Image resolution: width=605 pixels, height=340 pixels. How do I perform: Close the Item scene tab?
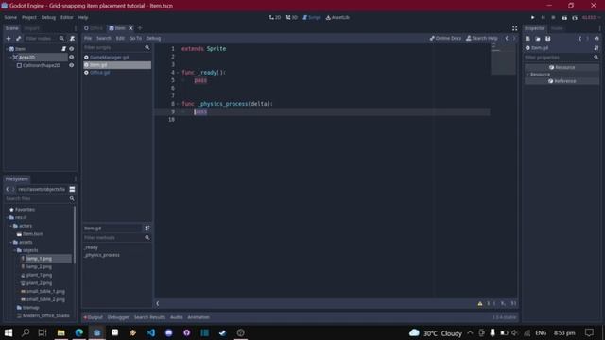coord(130,28)
